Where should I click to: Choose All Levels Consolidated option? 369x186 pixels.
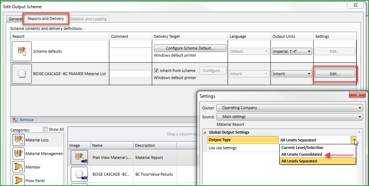tap(318, 154)
